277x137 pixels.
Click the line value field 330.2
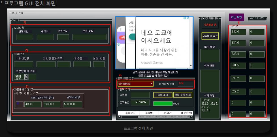pyautogui.click(x=238, y=78)
